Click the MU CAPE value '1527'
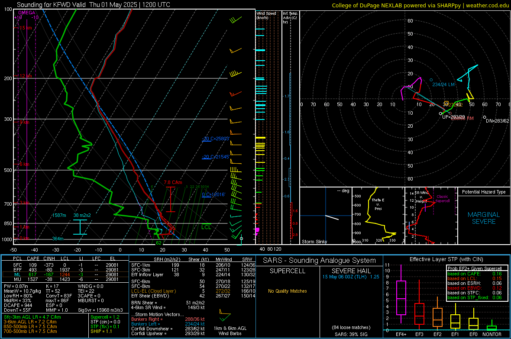511x339 pixels. coord(32,279)
